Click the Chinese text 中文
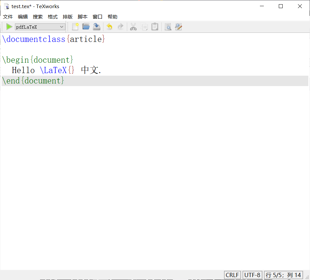Viewport: 310px width, 280px height. click(x=90, y=70)
